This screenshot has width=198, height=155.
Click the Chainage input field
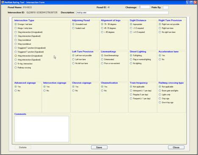[145, 7]
